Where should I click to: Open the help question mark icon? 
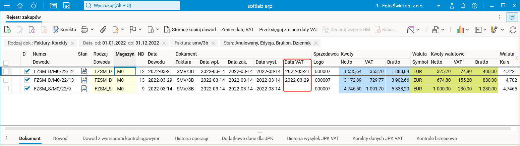click(474, 6)
